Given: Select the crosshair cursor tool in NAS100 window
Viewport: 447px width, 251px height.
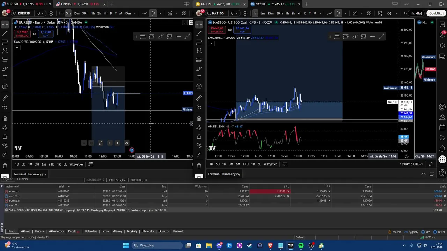Looking at the screenshot, I should (x=199, y=24).
